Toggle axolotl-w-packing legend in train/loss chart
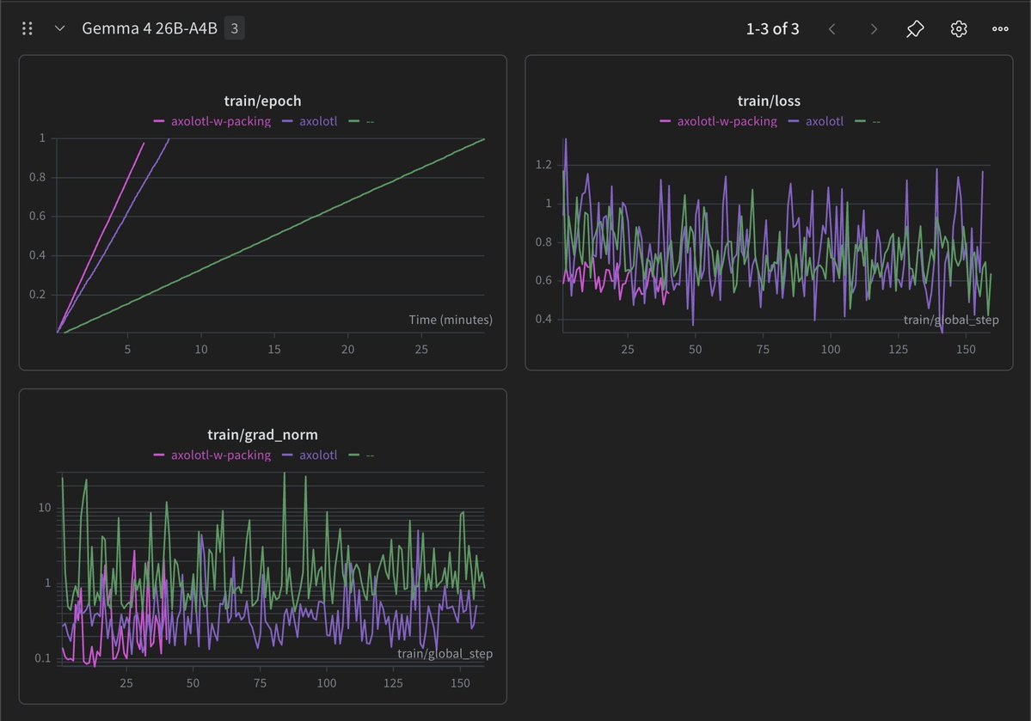Screen dimensions: 1031x721 pyautogui.click(x=727, y=121)
